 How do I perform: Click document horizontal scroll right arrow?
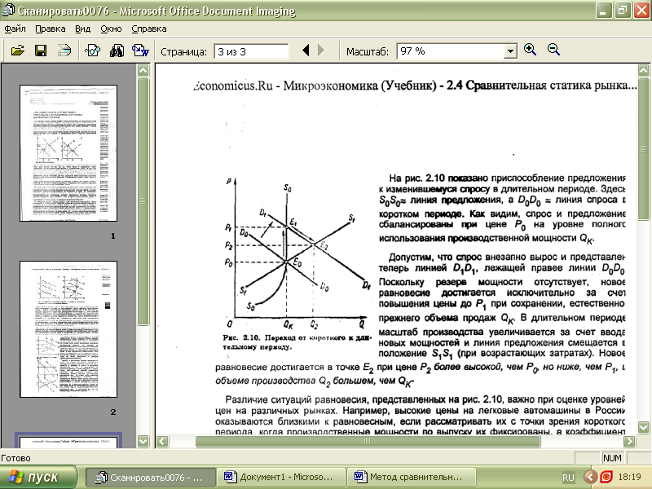(x=629, y=441)
